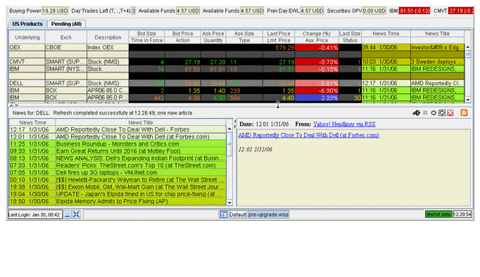This screenshot has height=277, width=480.
Task: Select the pre-upgrade.wsp workspace button
Action: [x=268, y=214]
